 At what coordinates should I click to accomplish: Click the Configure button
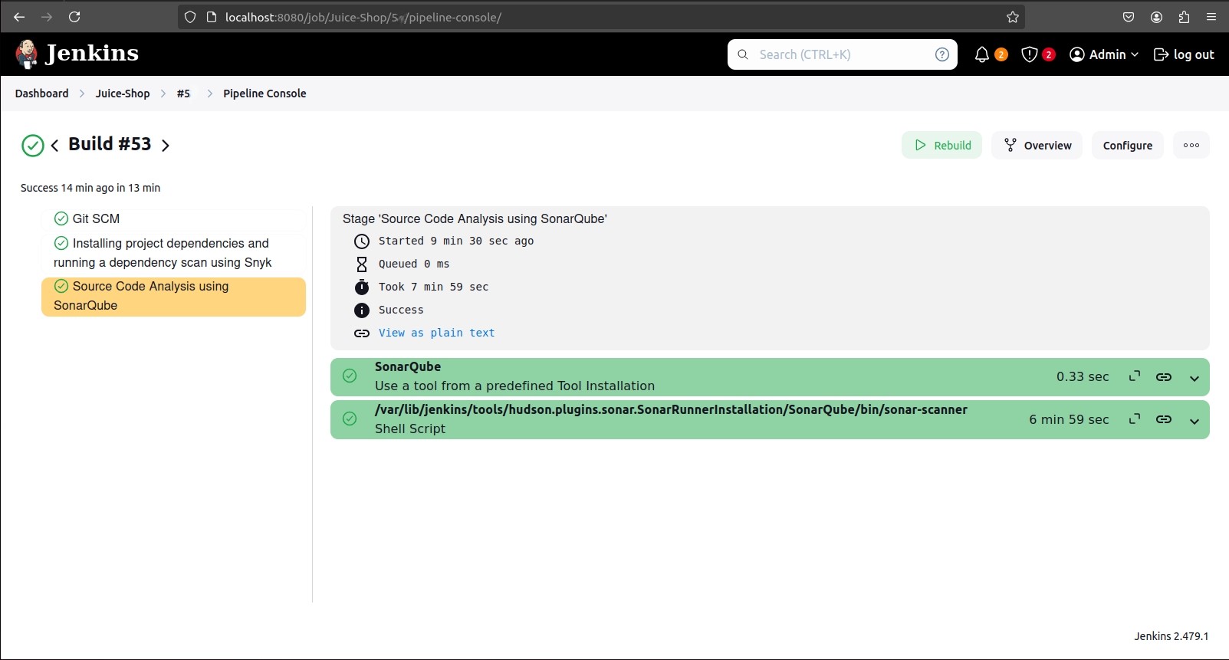click(x=1127, y=145)
